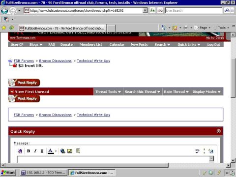Click the Insert Image icon
Viewport: 236px width, 177px height.
(x=70, y=151)
